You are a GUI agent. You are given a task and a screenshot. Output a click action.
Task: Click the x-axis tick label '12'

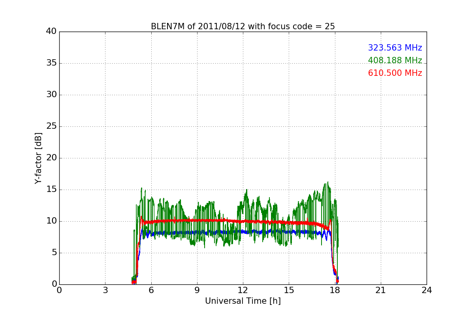(x=243, y=290)
